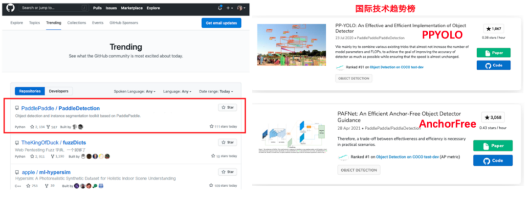Open Pulls in the GitHub header
The width and height of the screenshot is (528, 198).
[x=97, y=8]
